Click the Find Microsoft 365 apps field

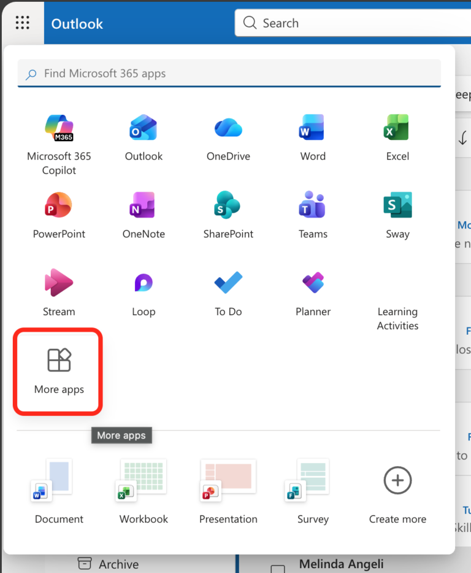[233, 74]
